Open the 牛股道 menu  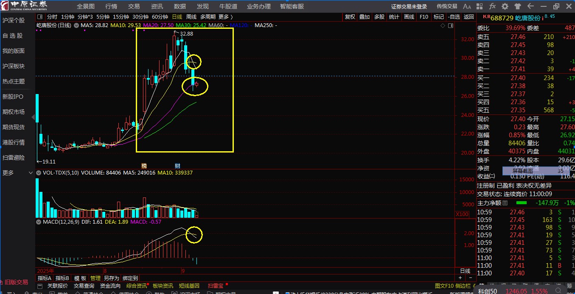point(228,6)
